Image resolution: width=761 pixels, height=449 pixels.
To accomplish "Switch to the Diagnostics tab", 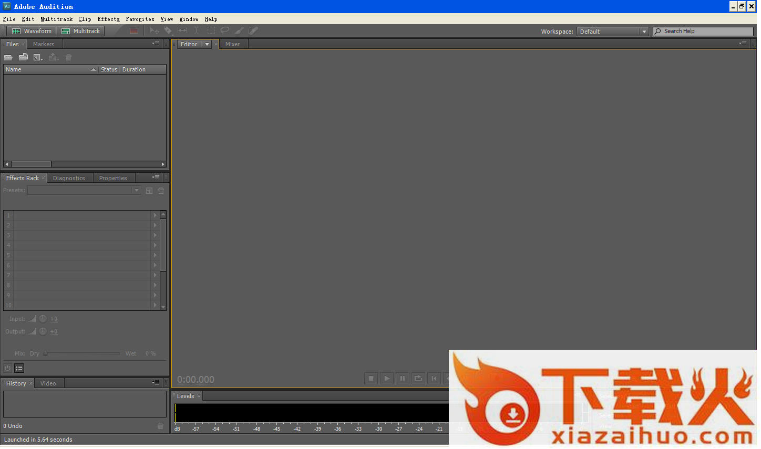I will (x=69, y=178).
